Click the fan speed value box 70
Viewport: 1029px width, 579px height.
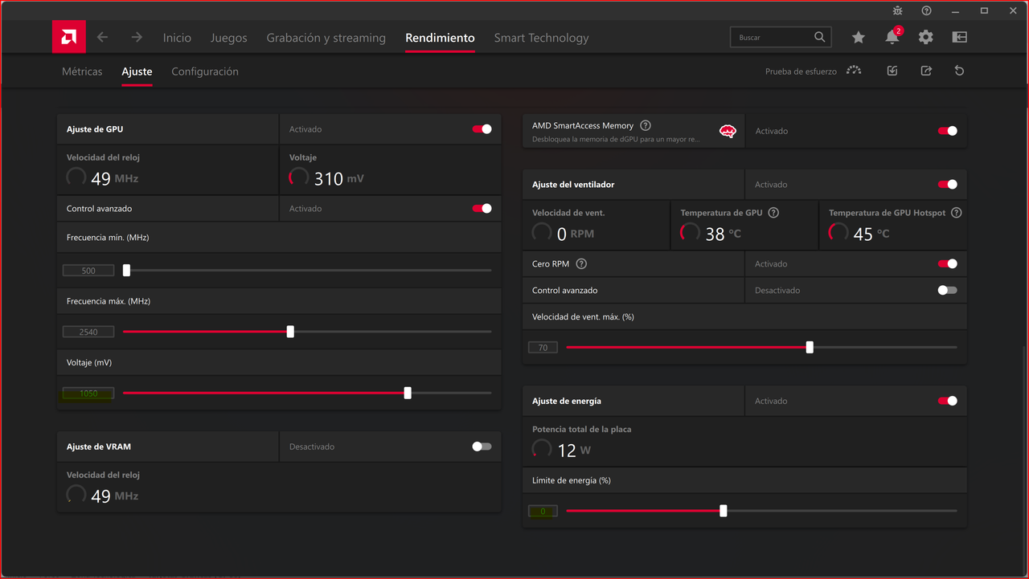543,348
